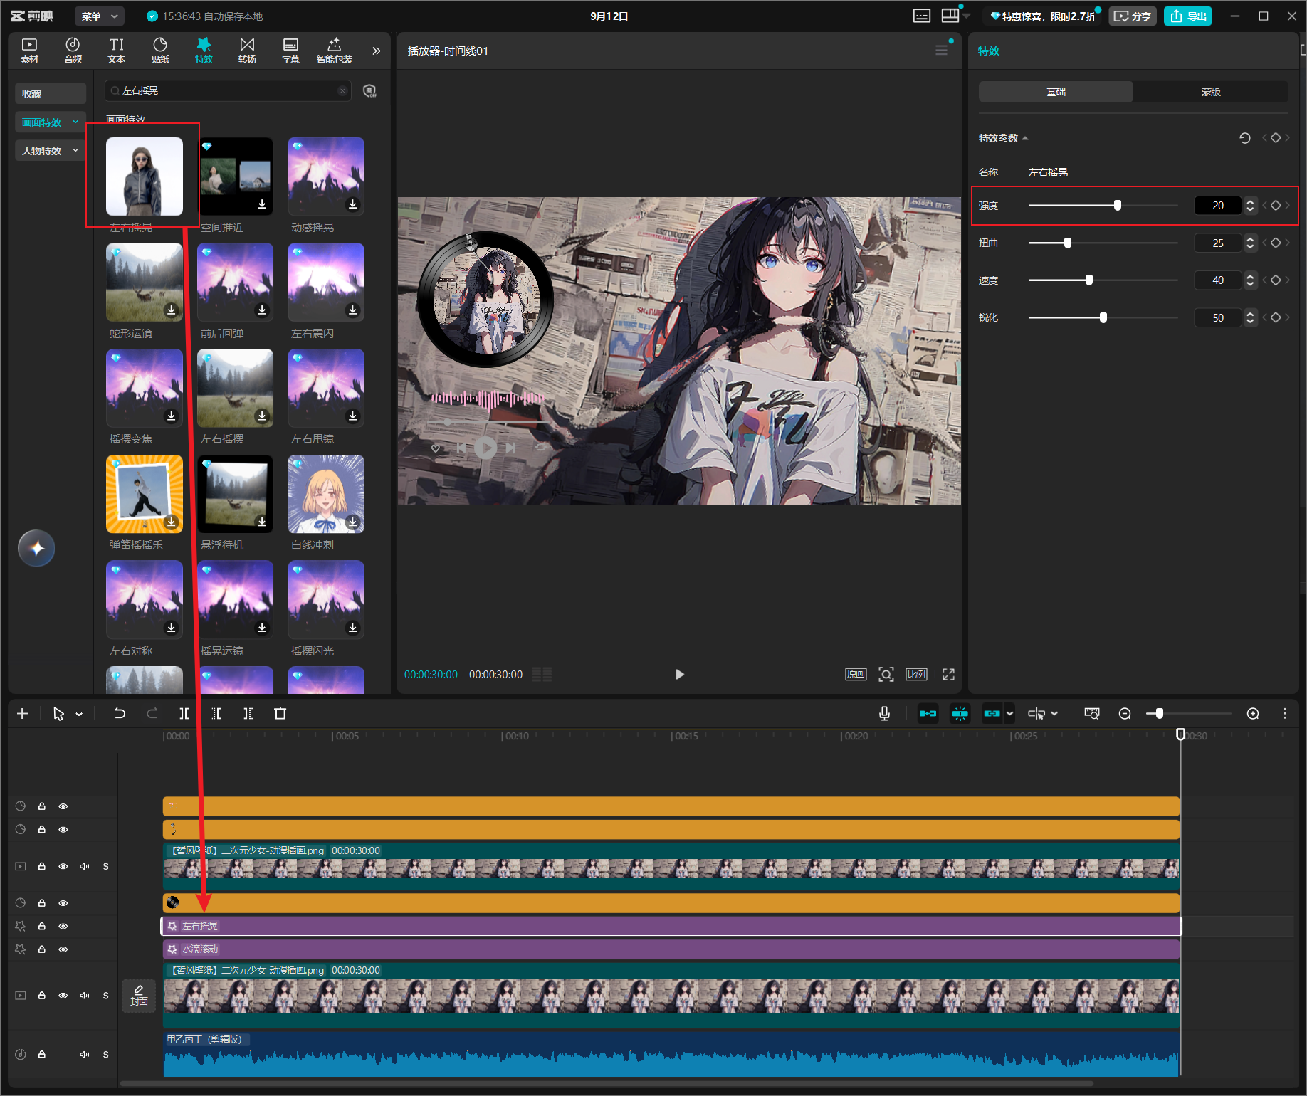Toggle the main track magnet button
Image resolution: width=1307 pixels, height=1096 pixels.
(x=928, y=713)
